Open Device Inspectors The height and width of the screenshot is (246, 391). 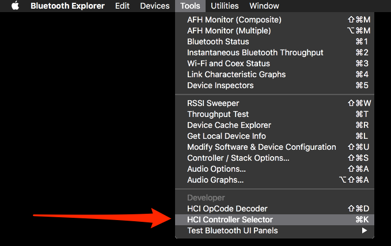(220, 85)
